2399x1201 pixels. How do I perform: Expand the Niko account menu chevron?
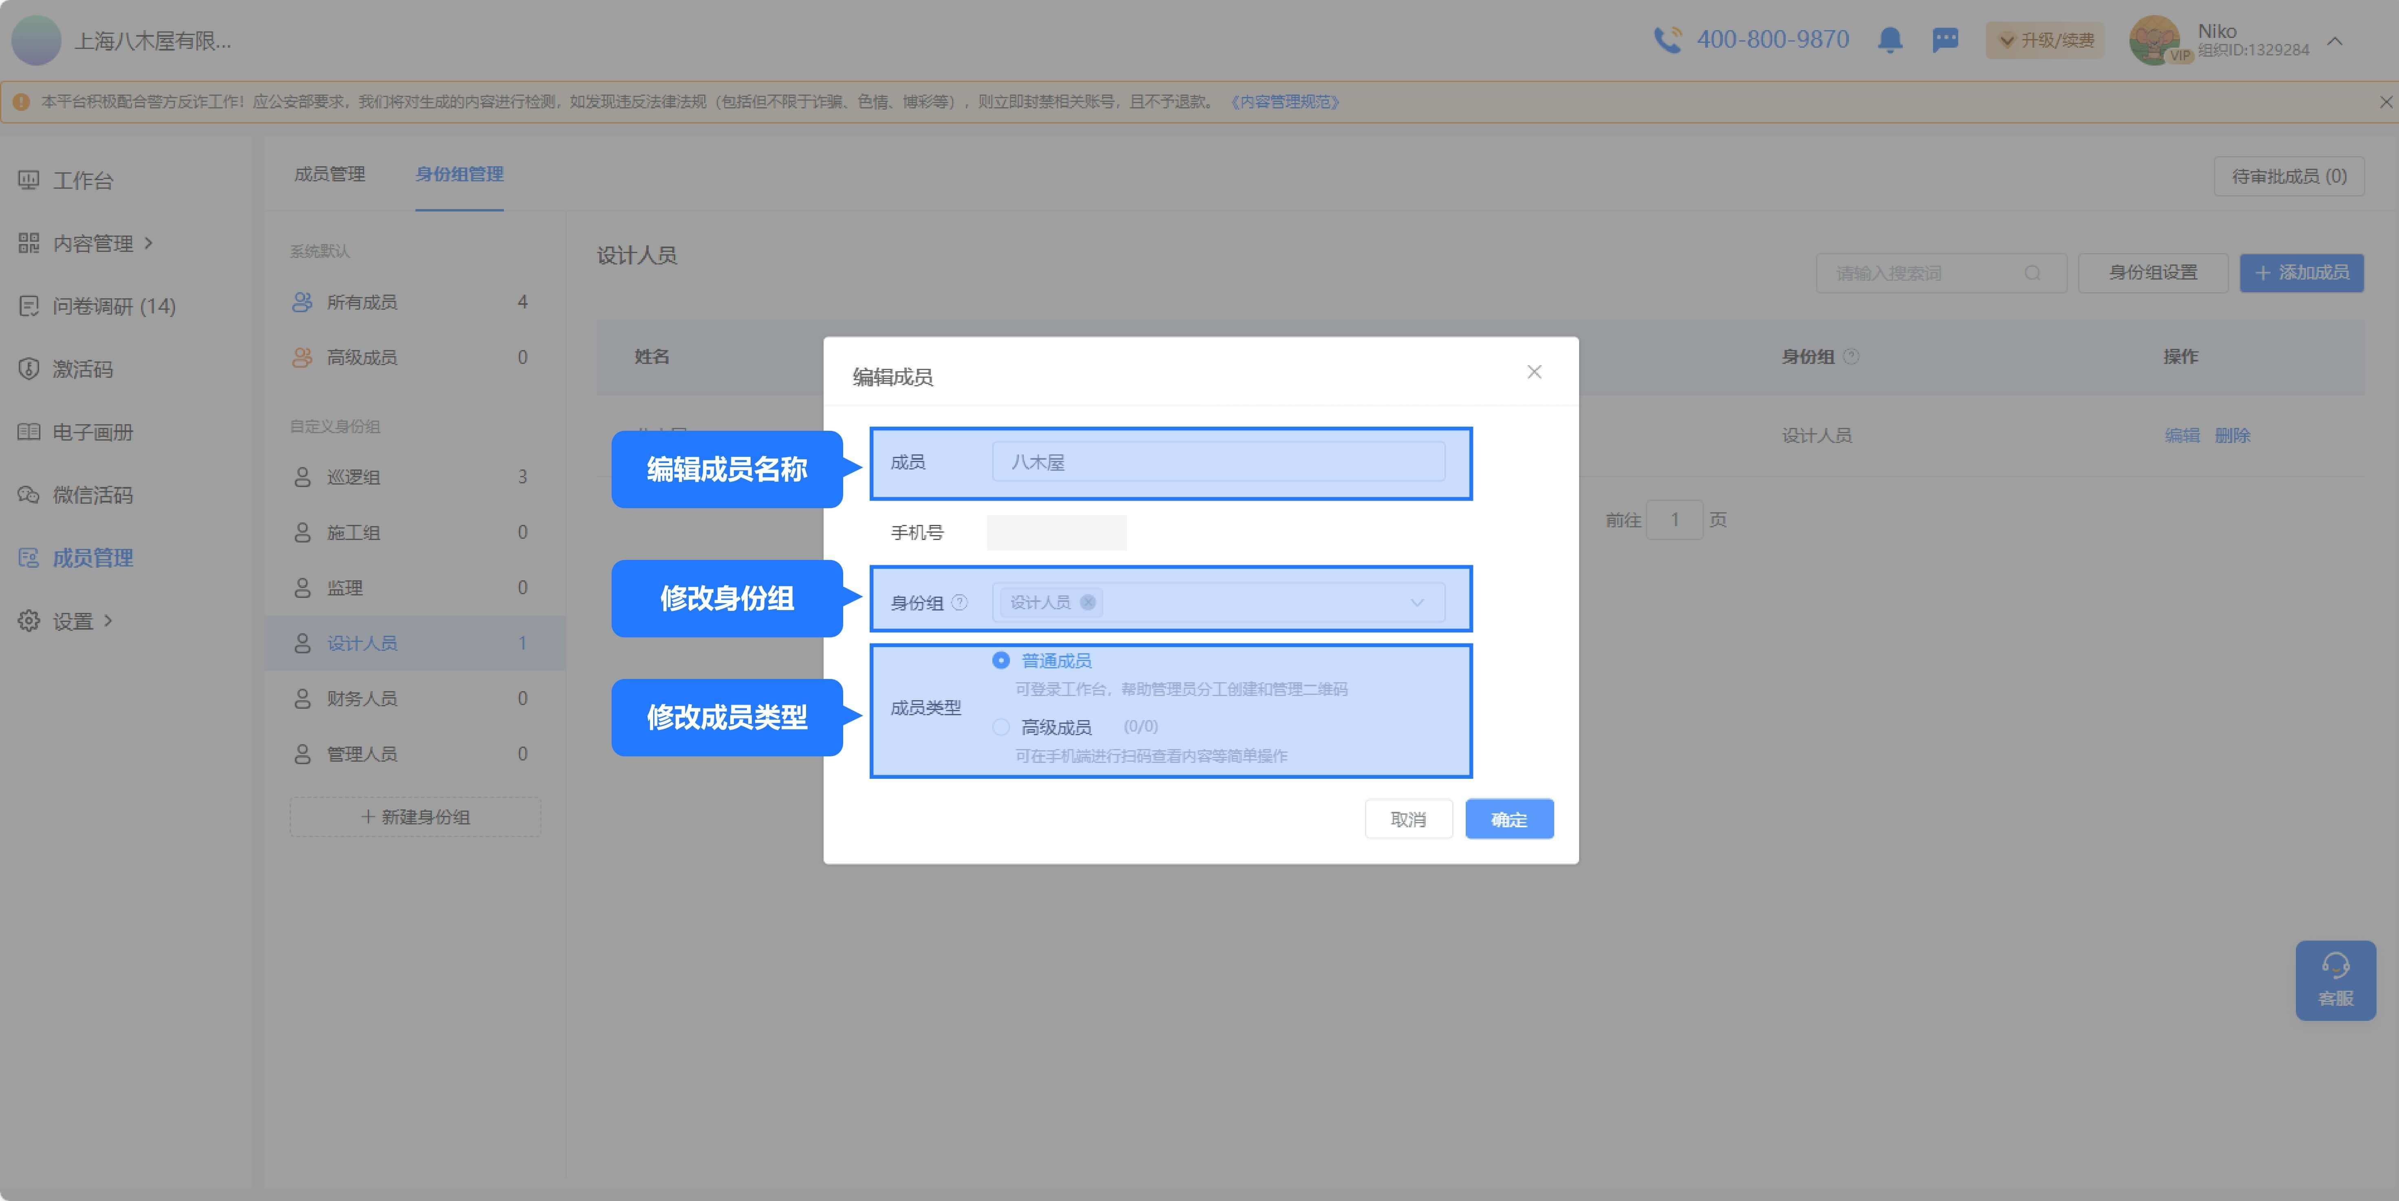point(2335,41)
